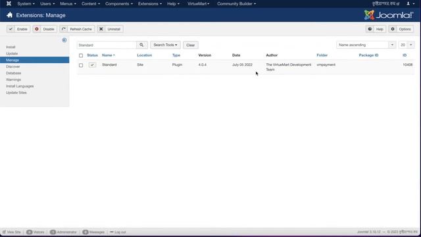Click the Clear button
The height and width of the screenshot is (237, 421).
pos(190,45)
